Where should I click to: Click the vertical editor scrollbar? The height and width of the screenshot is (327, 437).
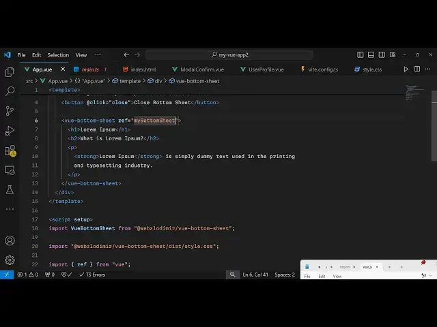point(434,125)
